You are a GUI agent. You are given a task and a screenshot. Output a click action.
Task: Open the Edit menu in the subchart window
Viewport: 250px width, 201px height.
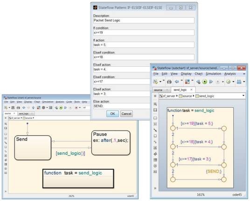coord(164,74)
